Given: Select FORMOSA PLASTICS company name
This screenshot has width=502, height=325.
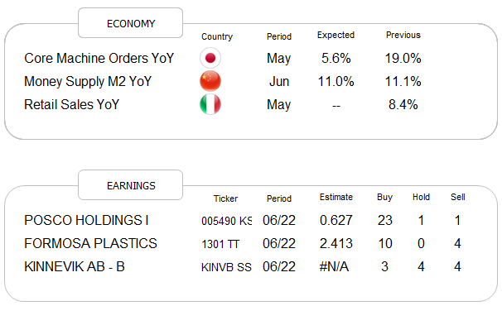Looking at the screenshot, I should [90, 243].
